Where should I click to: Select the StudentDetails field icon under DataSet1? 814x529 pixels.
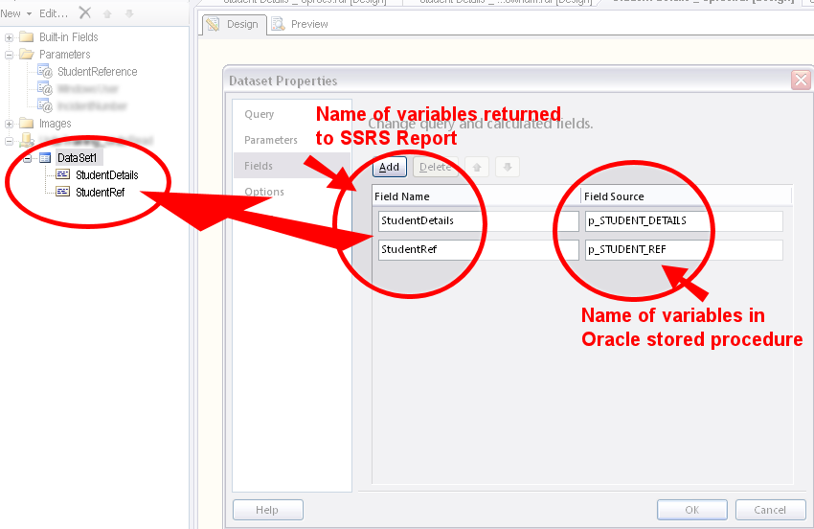pos(62,175)
